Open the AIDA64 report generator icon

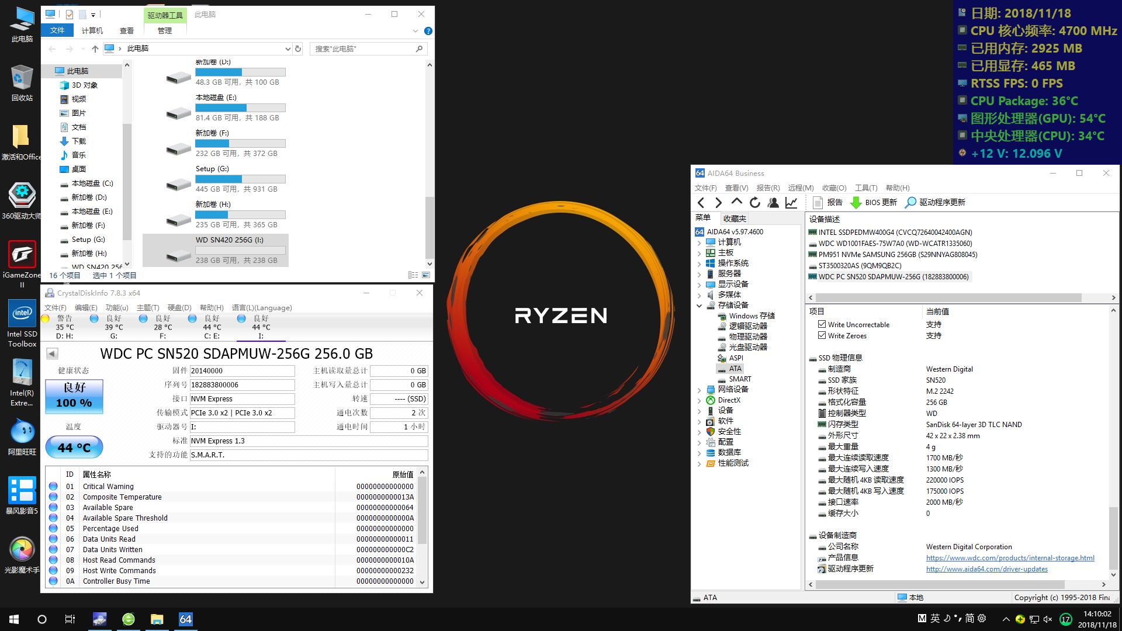[818, 202]
